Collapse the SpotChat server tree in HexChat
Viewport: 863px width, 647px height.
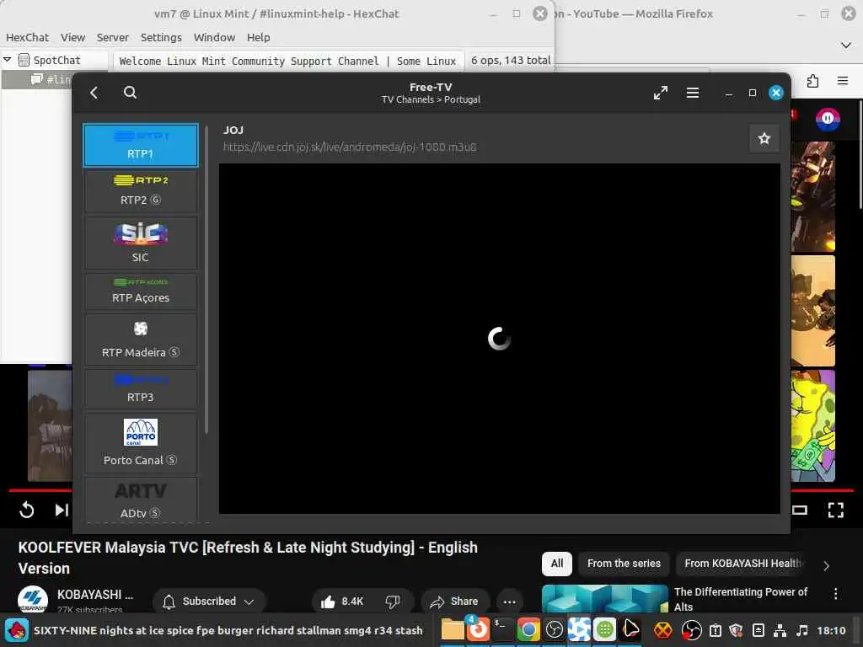click(x=7, y=60)
